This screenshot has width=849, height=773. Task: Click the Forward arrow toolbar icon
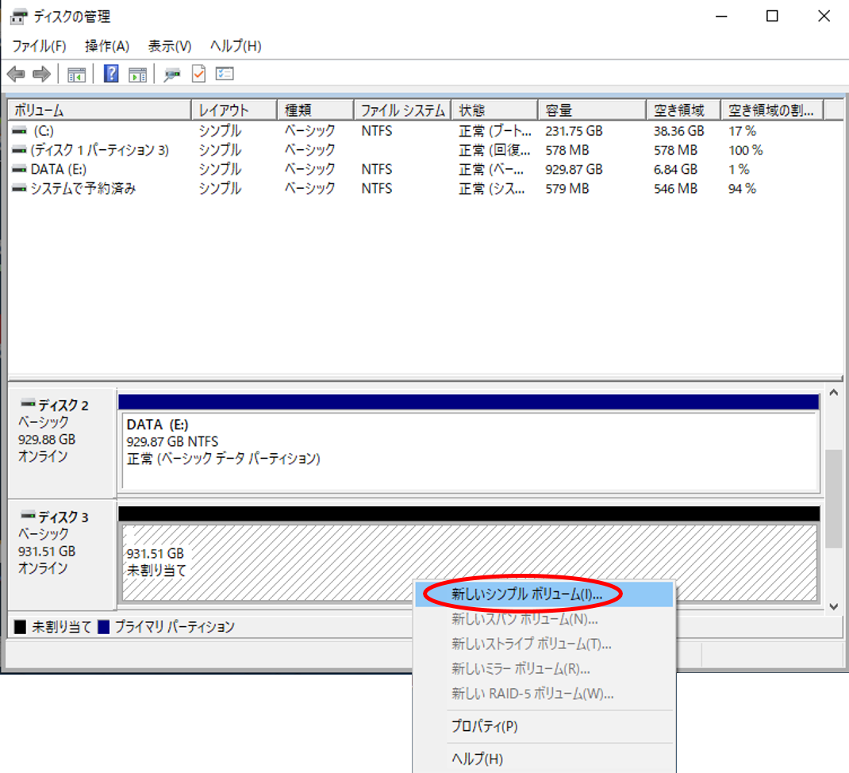42,74
